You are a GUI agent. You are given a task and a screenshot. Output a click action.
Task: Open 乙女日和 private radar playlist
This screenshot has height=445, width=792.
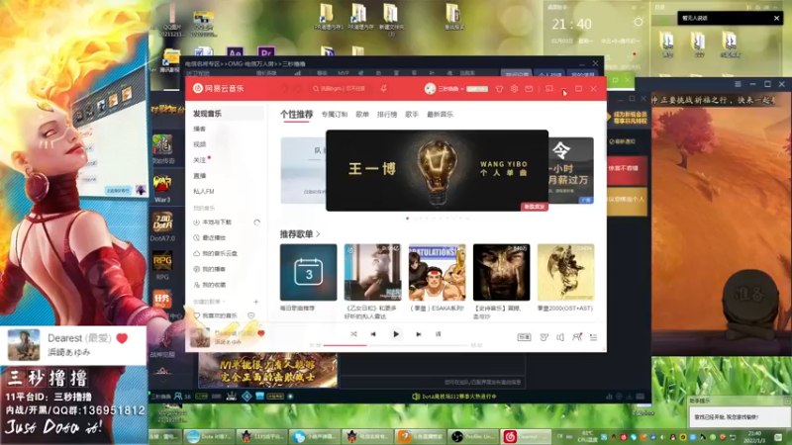[x=373, y=273]
